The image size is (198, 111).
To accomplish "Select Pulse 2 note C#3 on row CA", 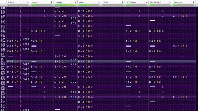I will (34, 41).
